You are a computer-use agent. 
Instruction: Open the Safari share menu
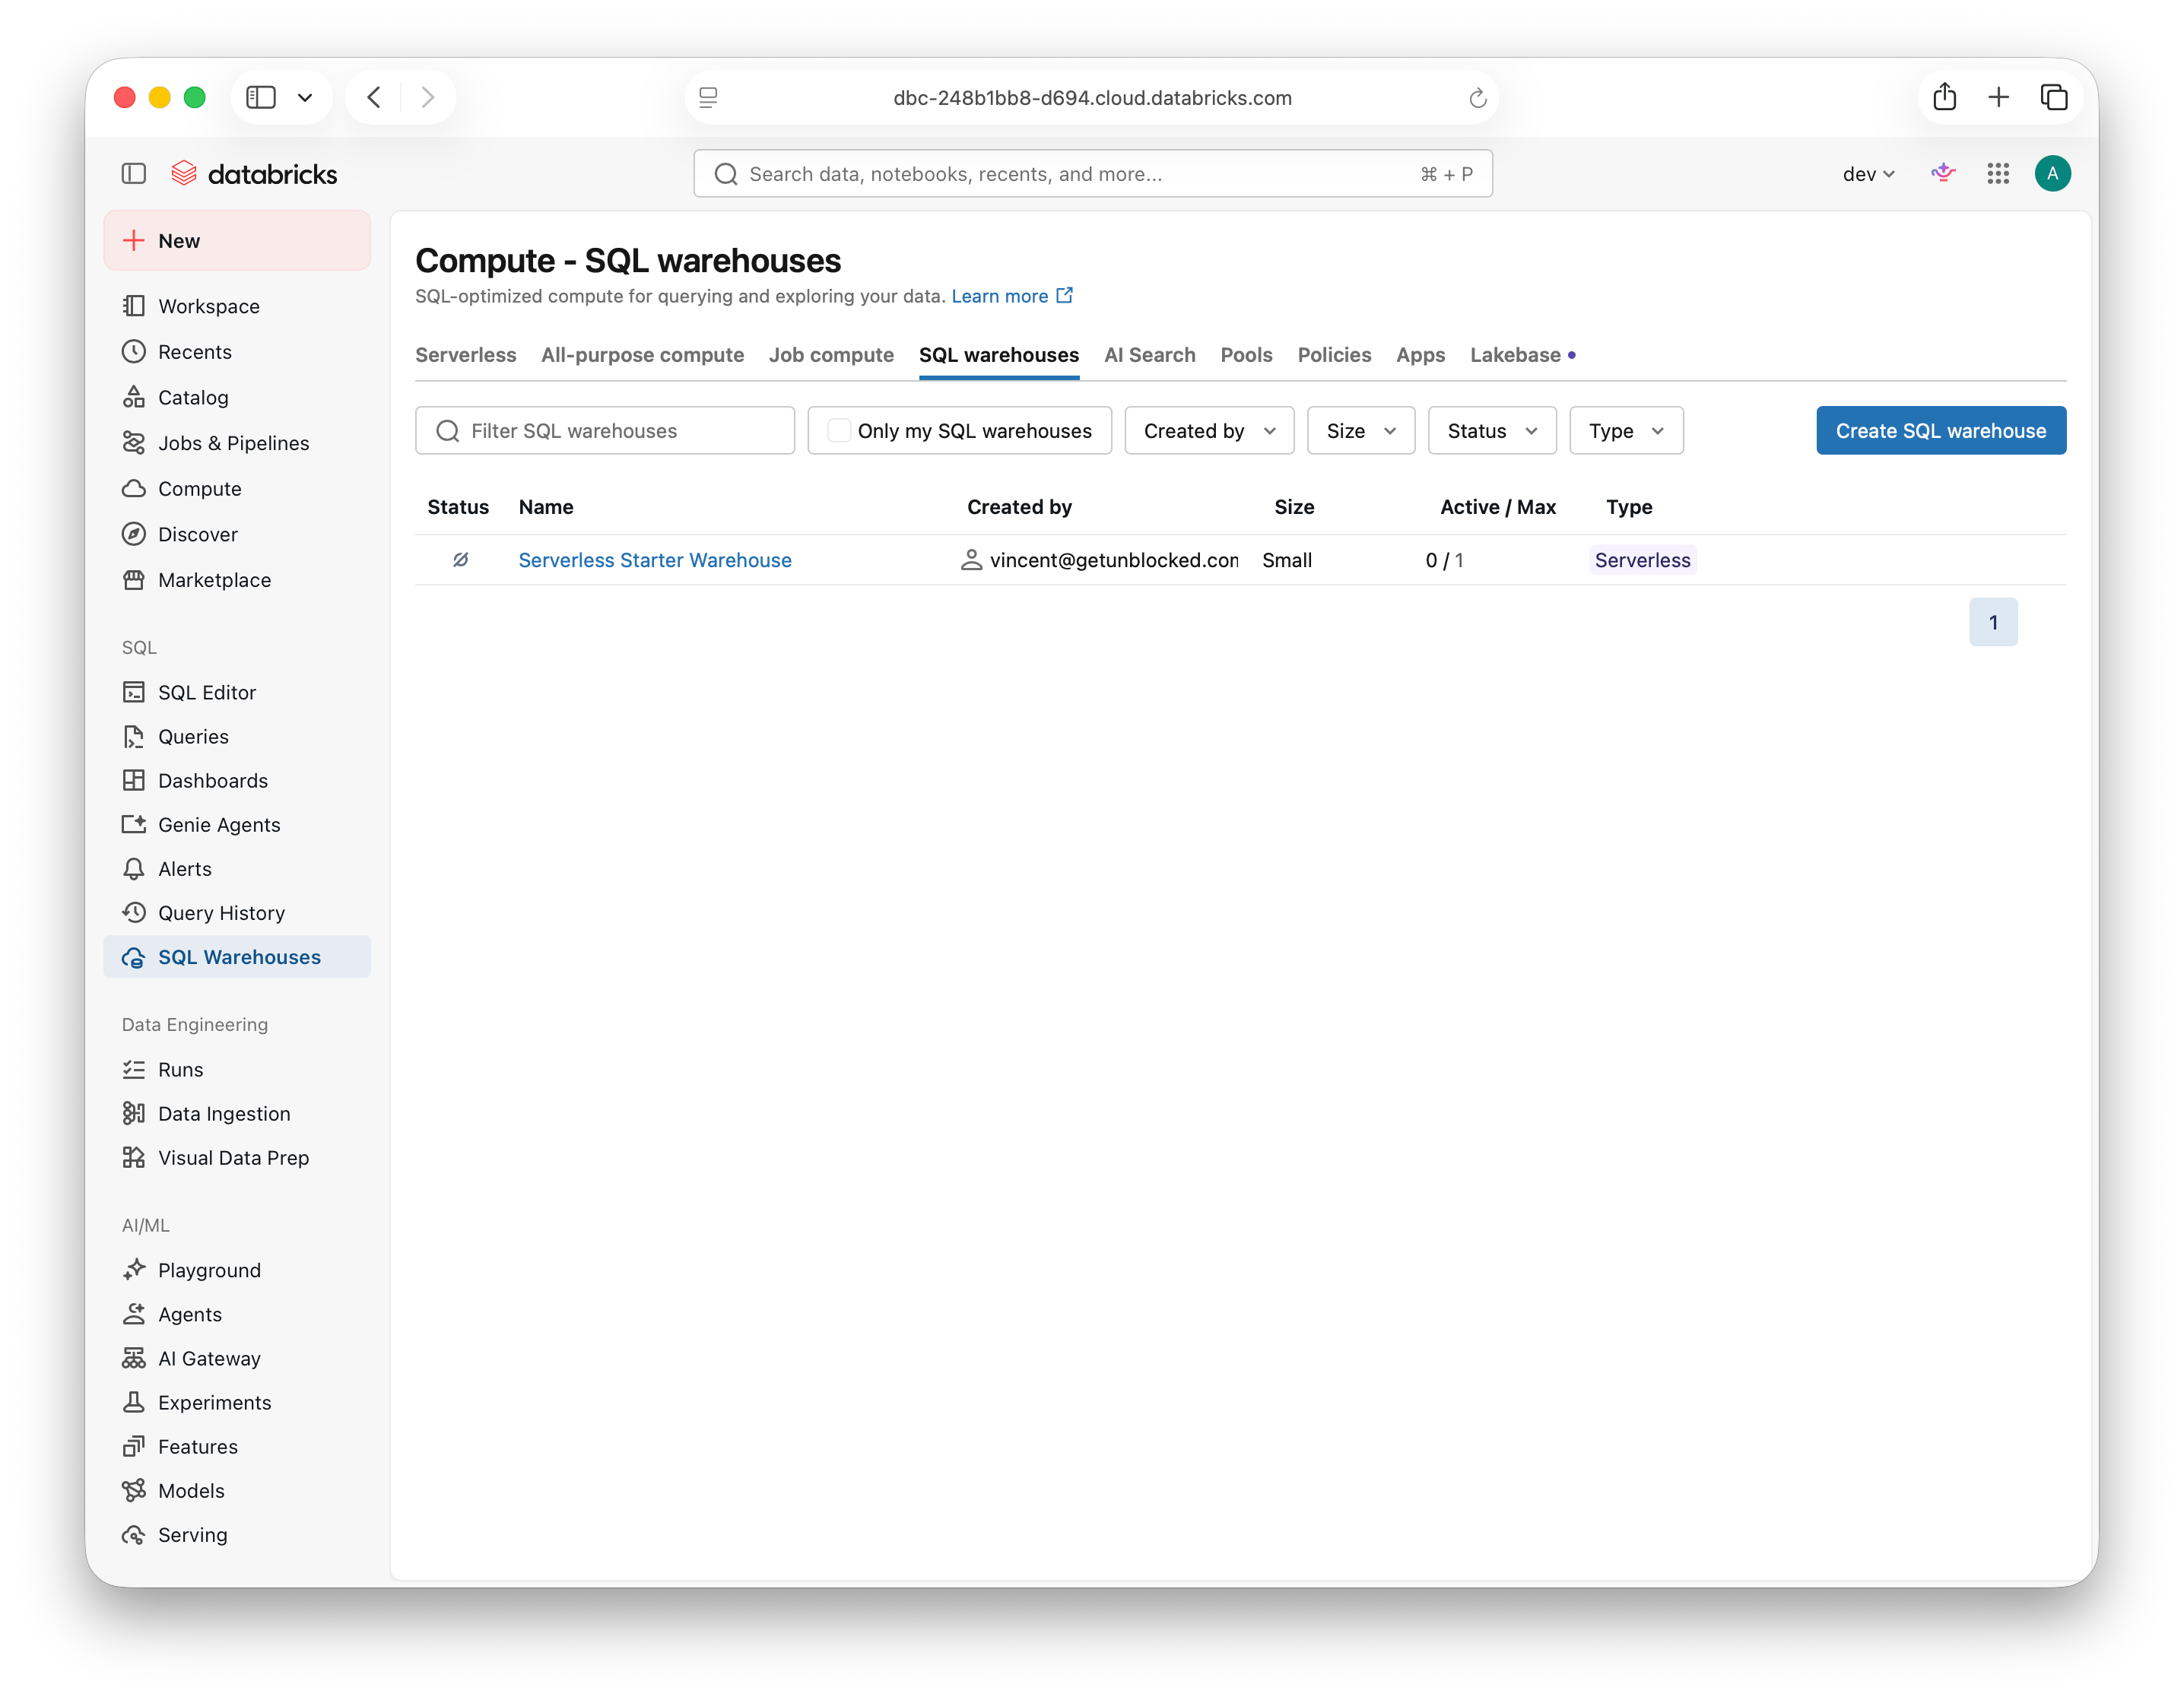click(x=1944, y=97)
